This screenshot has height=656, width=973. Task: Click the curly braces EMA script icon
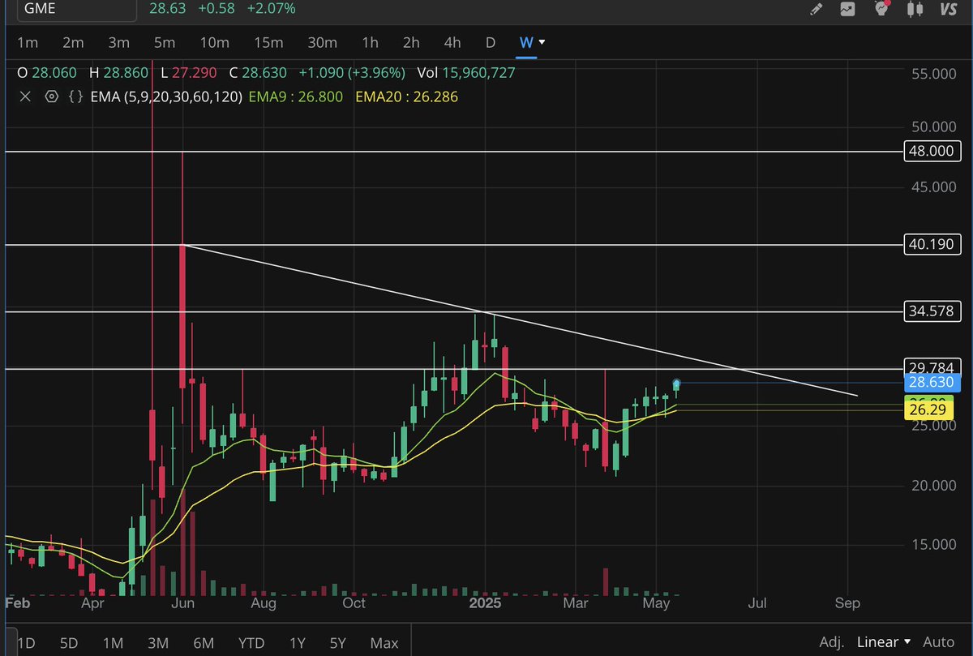(x=75, y=96)
